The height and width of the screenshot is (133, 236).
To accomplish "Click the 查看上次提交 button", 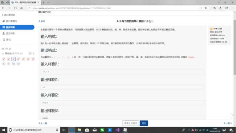I will tap(131, 123).
